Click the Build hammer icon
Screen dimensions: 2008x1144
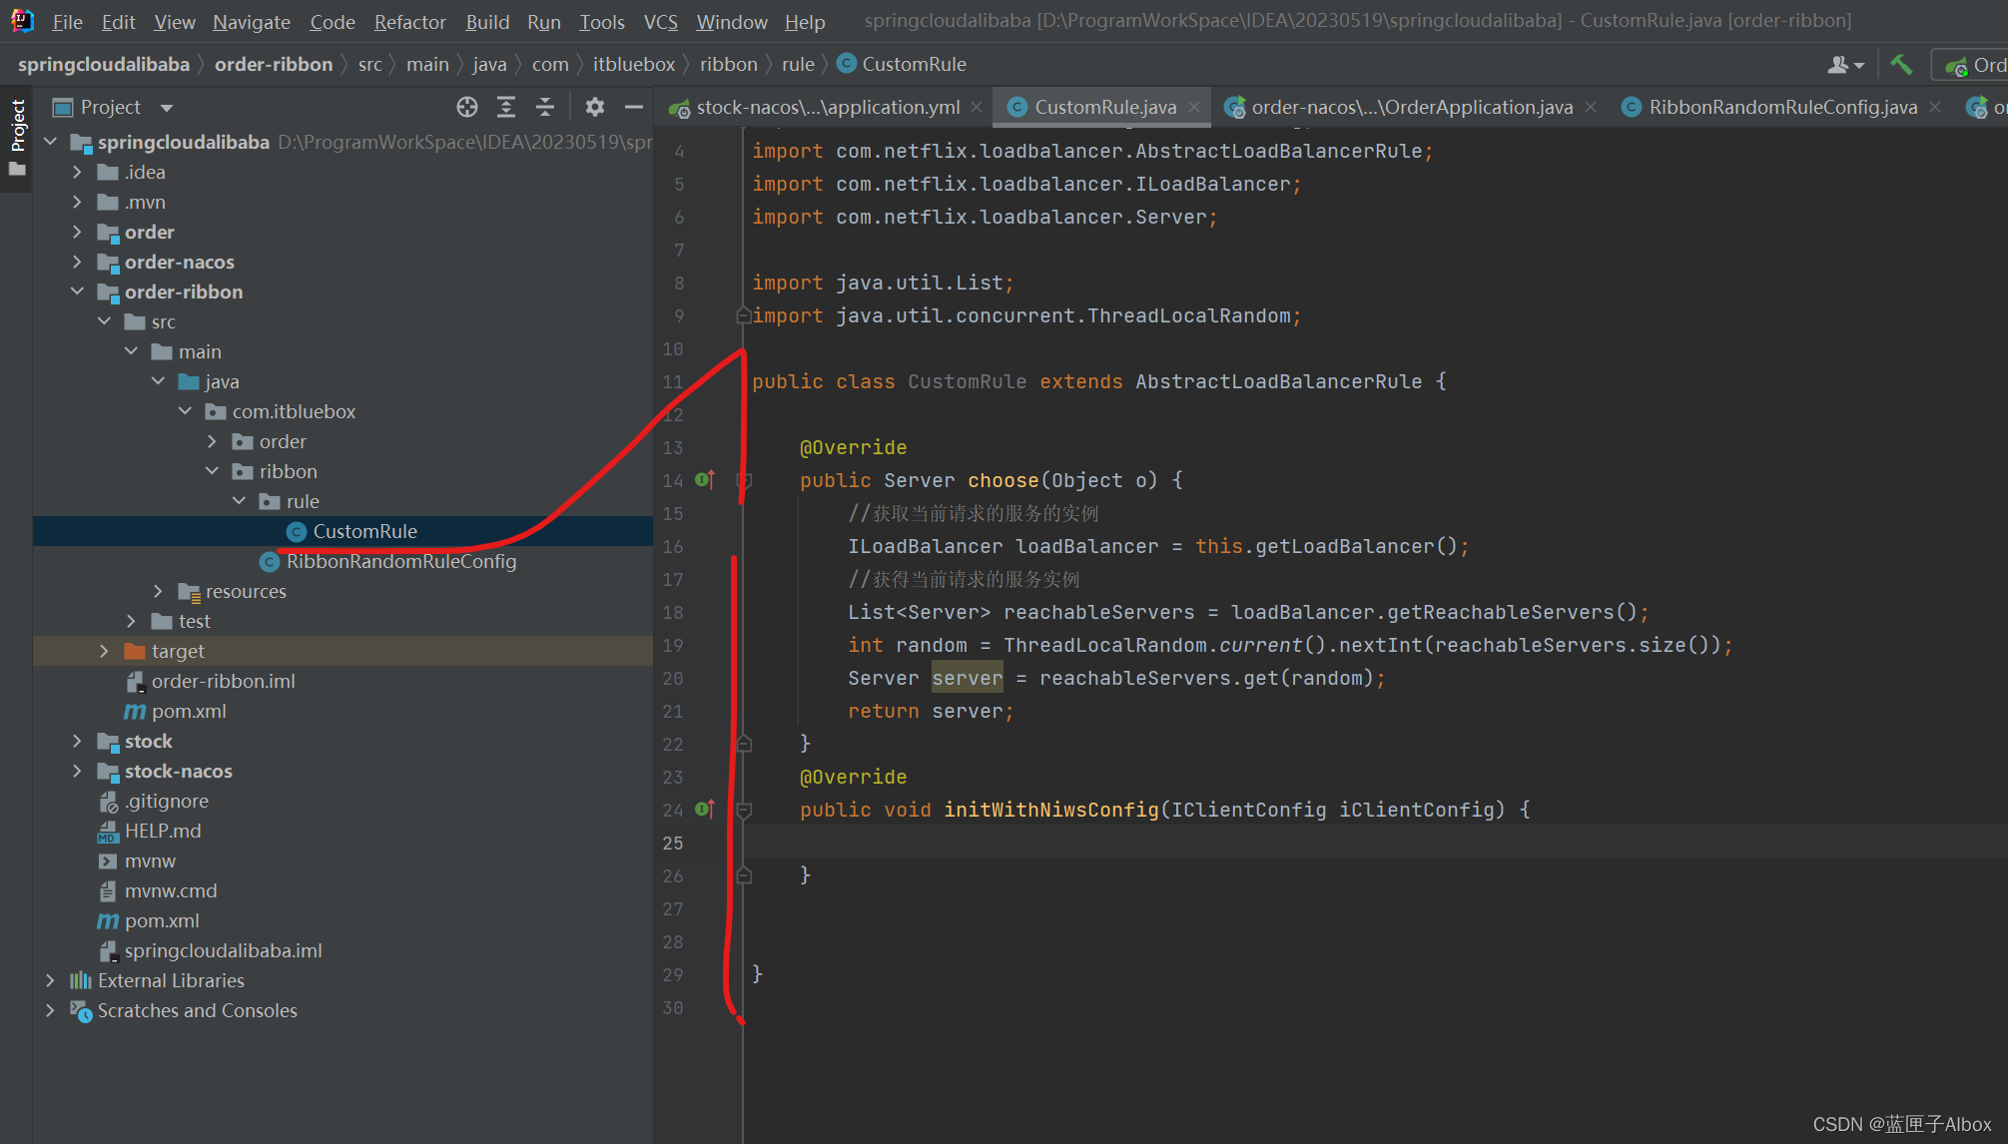coord(1901,65)
